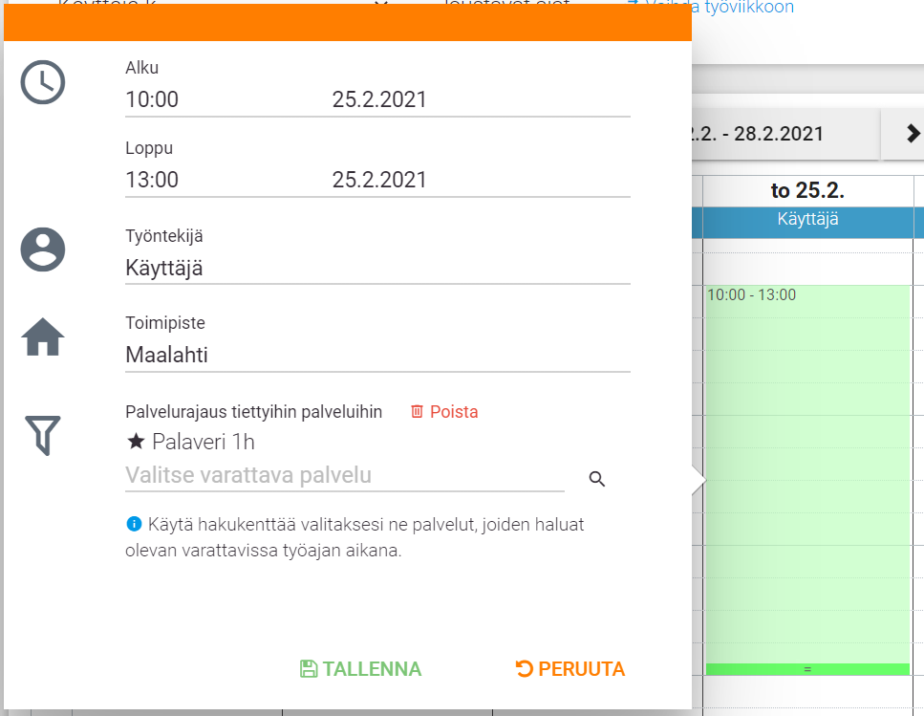Open the Työntekijä field showing Käyttäjä
Image resolution: width=924 pixels, height=716 pixels.
[377, 268]
